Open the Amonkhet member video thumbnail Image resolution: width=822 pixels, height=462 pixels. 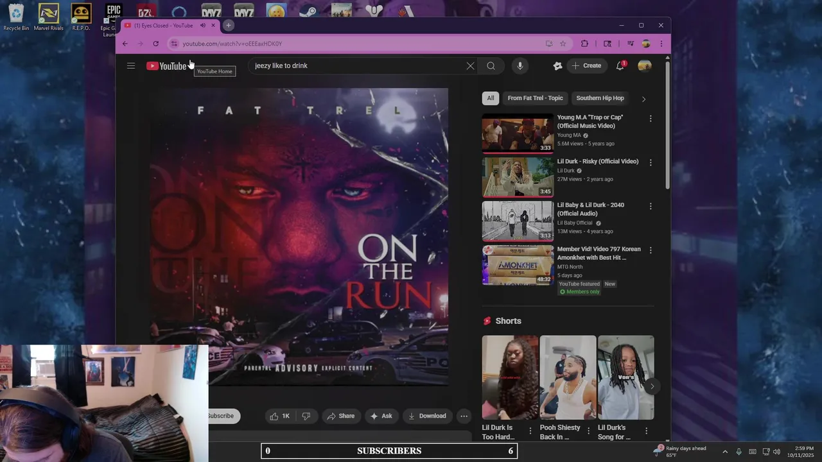coord(518,265)
